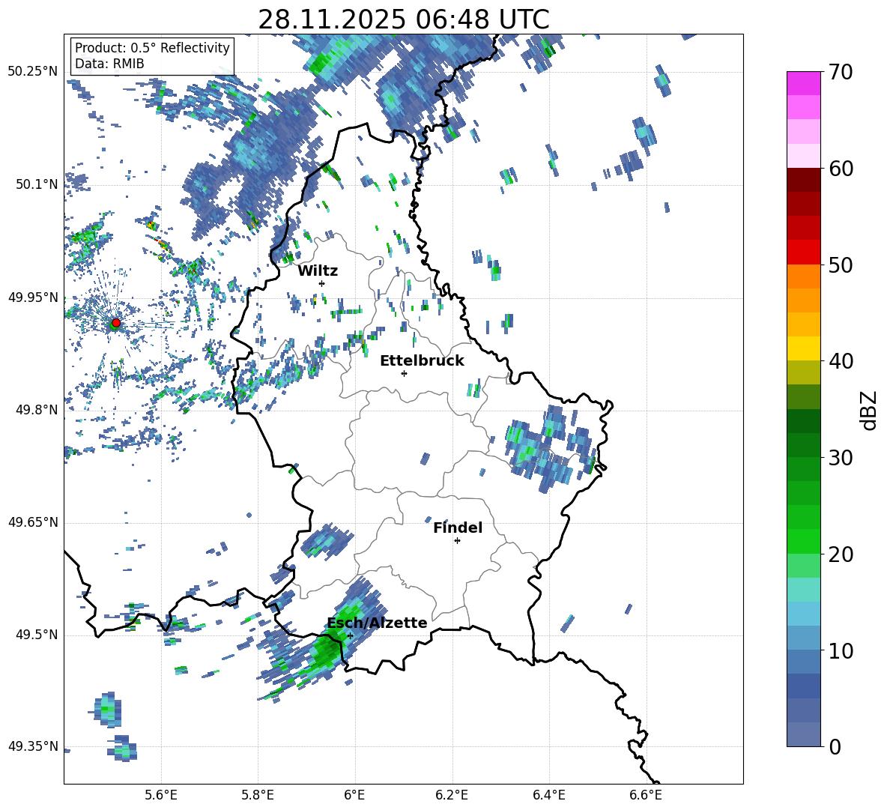Click the 40 value on the colorbar
This screenshot has height=810, width=887.
click(x=840, y=361)
